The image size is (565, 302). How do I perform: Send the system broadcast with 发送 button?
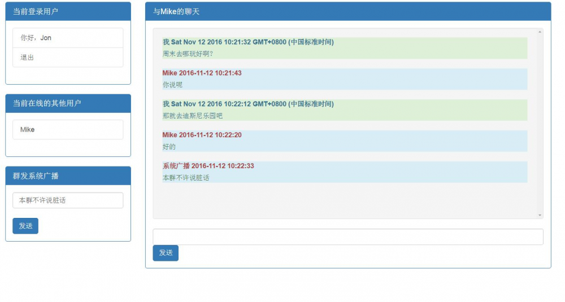tap(25, 226)
